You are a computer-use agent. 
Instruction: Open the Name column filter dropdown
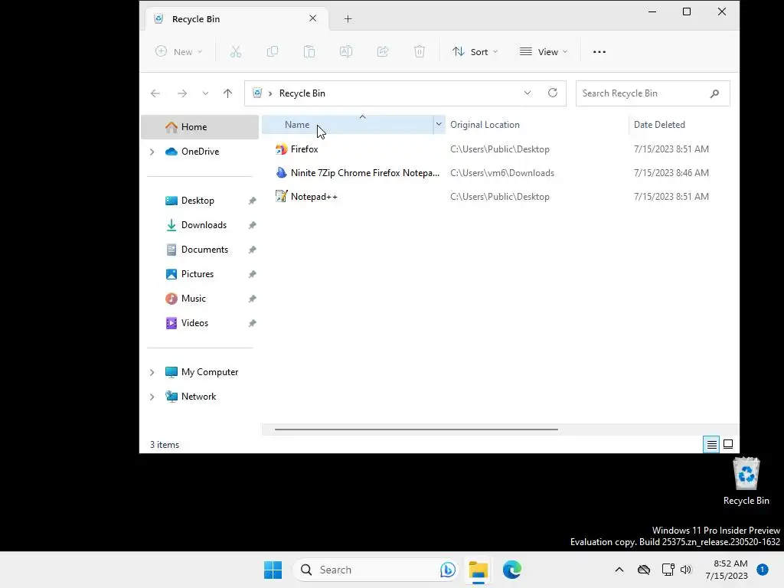pyautogui.click(x=439, y=125)
